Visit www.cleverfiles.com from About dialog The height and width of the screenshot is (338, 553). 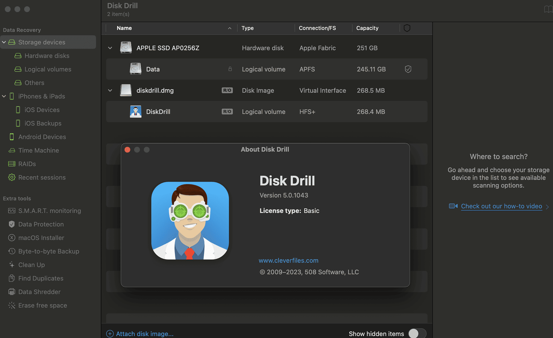point(288,260)
